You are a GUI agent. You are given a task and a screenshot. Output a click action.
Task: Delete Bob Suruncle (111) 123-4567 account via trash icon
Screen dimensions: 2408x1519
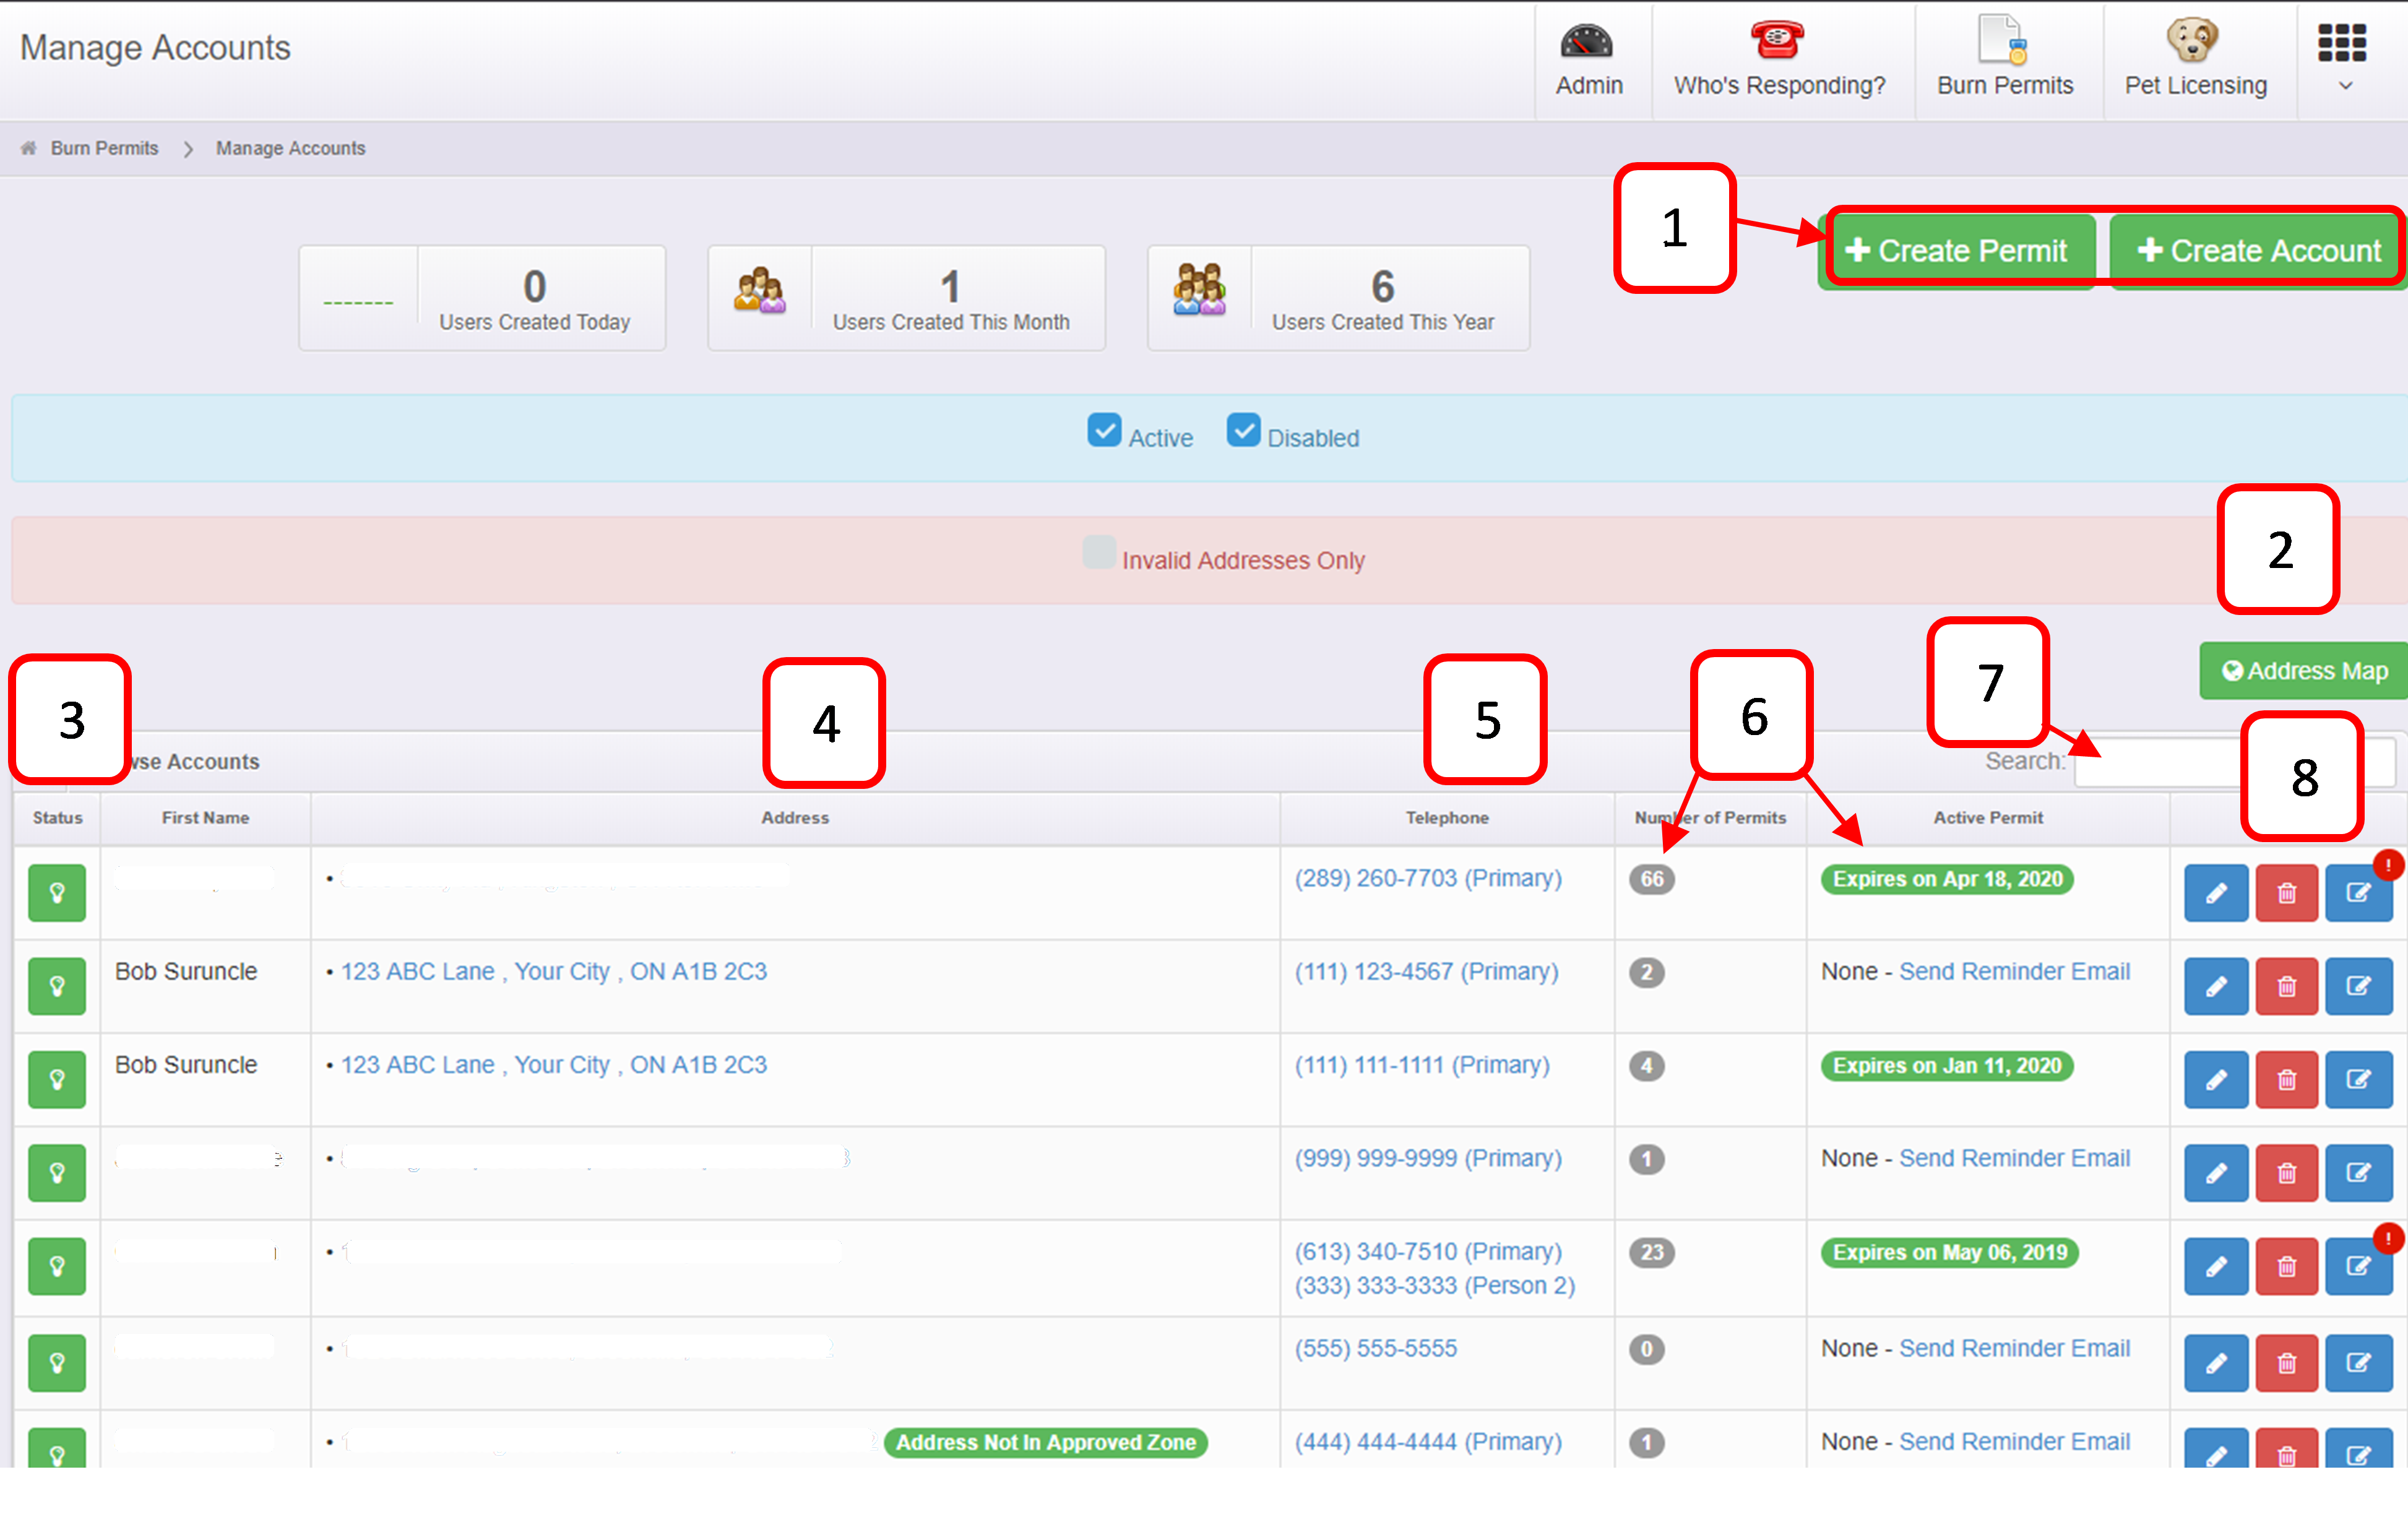click(x=2286, y=987)
